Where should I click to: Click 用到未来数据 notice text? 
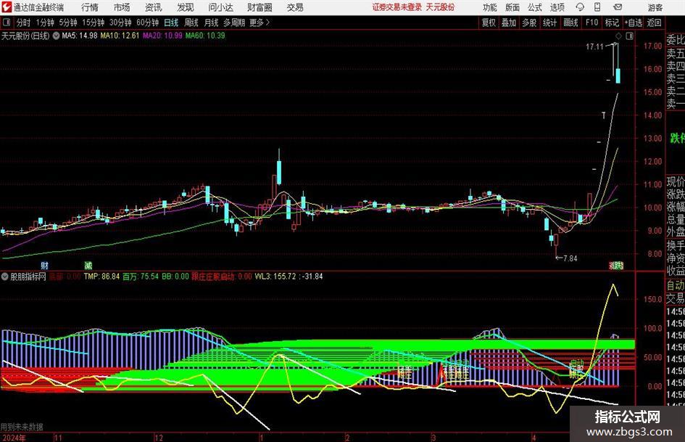[22, 427]
